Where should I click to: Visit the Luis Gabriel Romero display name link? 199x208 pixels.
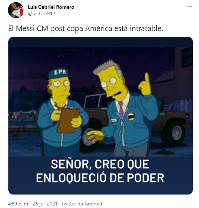pos(51,7)
